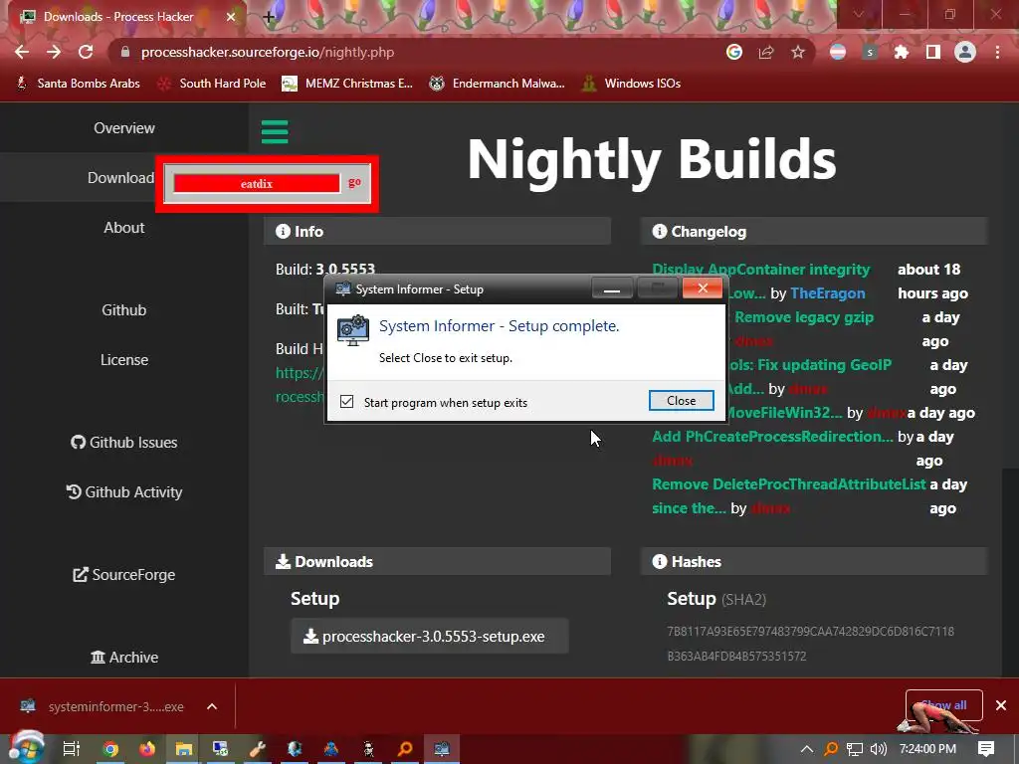The image size is (1019, 764).
Task: Open the SourceForge link
Action: click(124, 575)
